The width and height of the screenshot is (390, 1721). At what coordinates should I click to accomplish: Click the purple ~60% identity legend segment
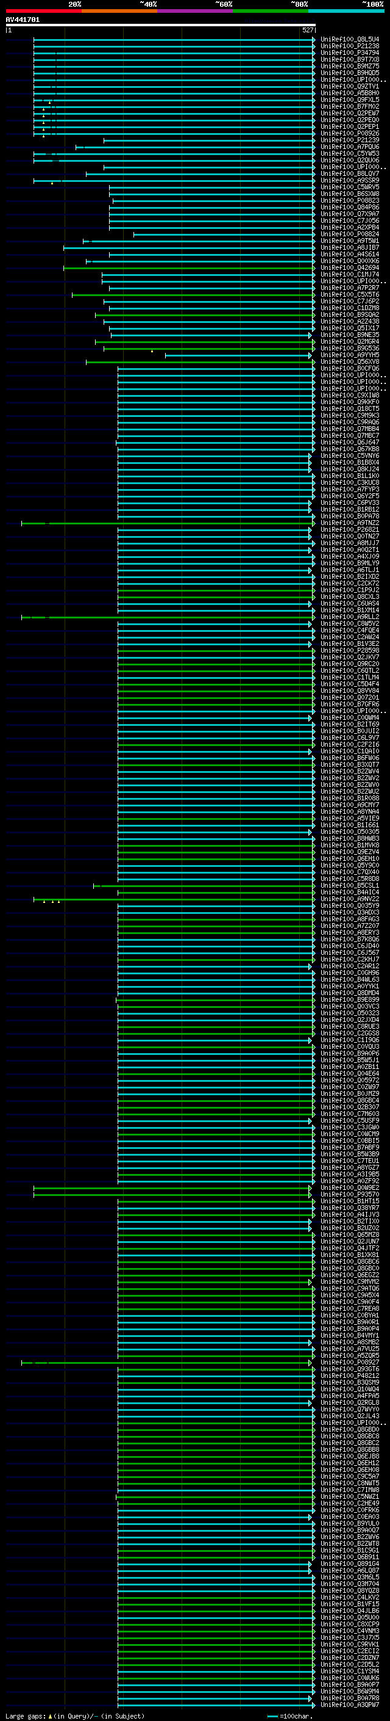pyautogui.click(x=194, y=11)
